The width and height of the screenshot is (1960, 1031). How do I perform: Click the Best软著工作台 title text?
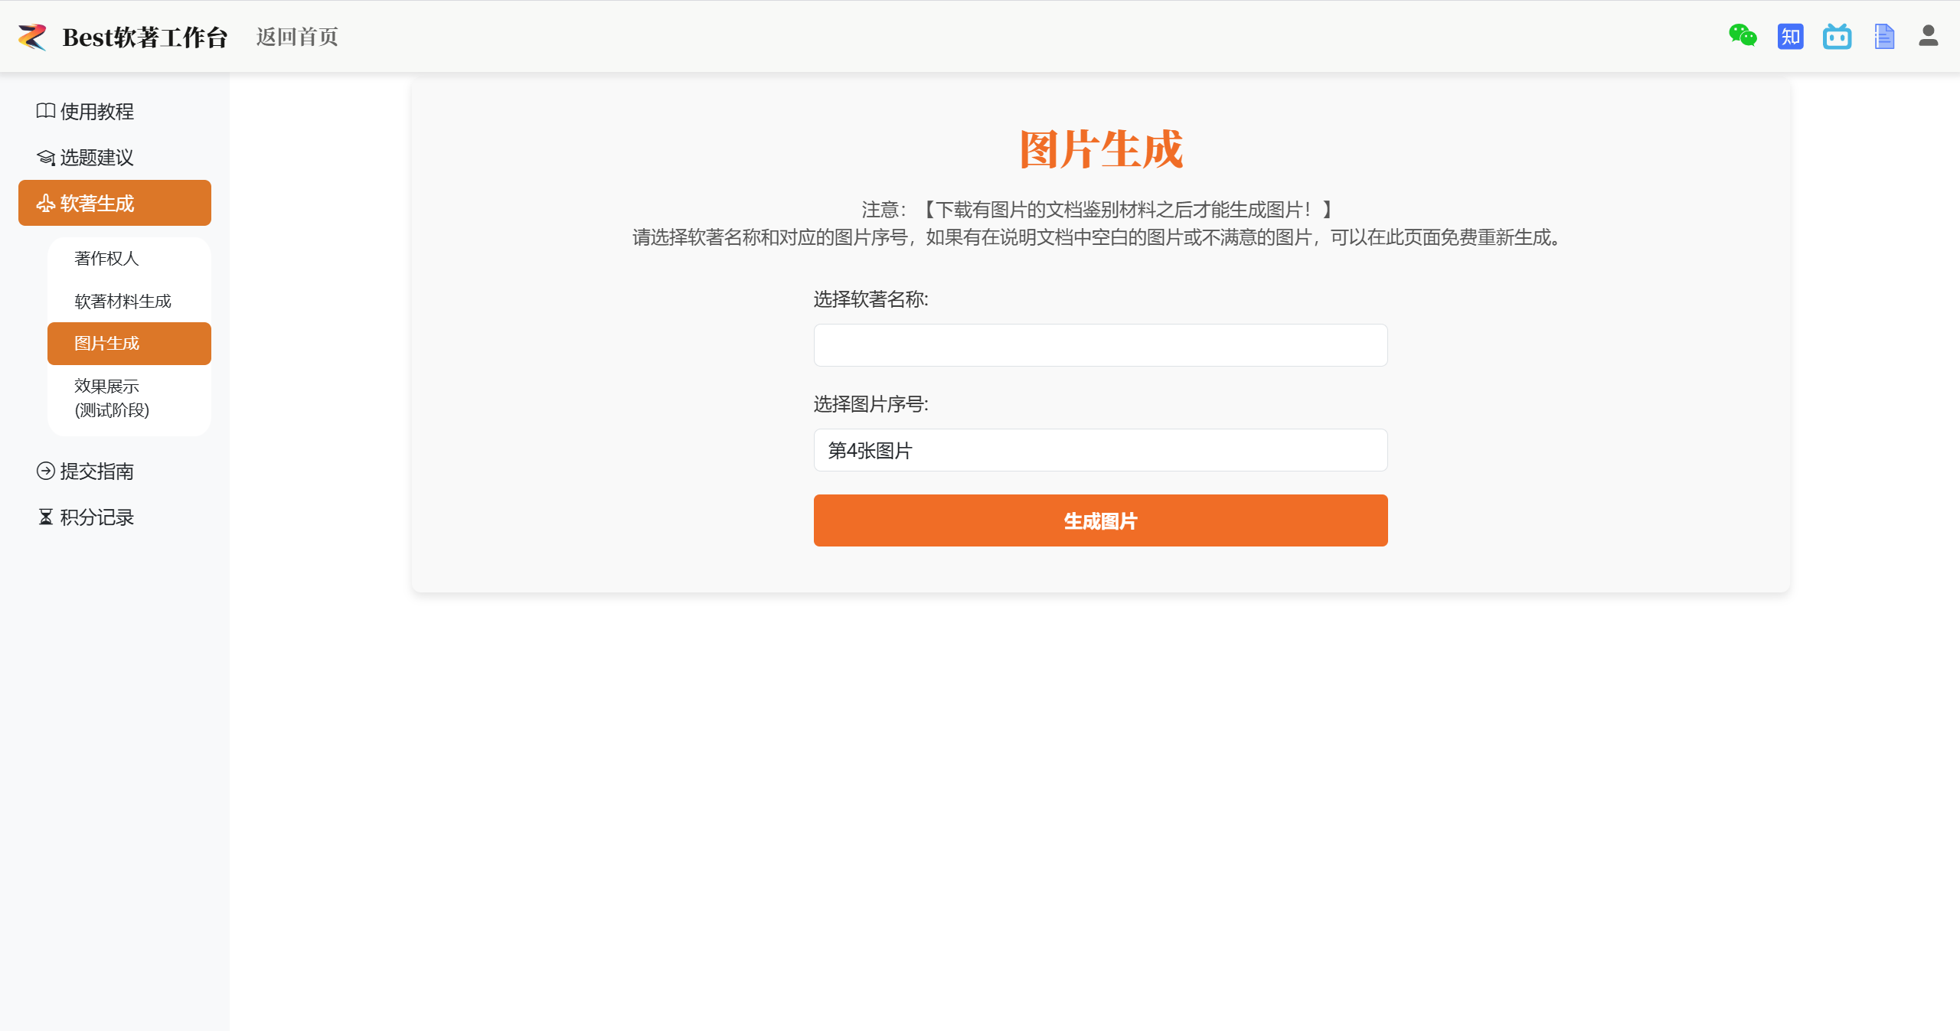pyautogui.click(x=145, y=37)
